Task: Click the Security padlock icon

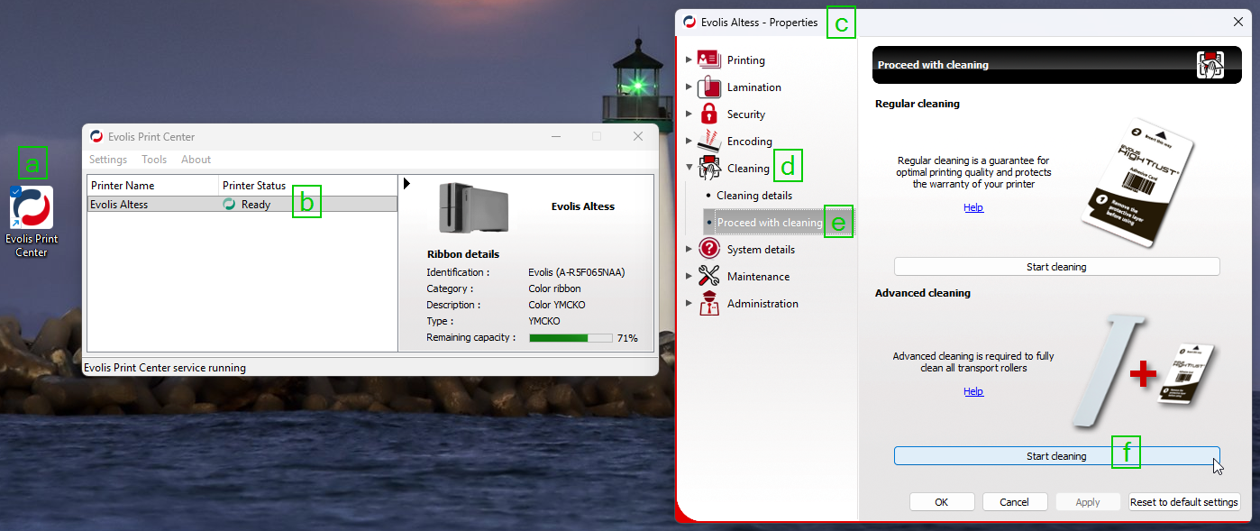Action: (x=708, y=114)
